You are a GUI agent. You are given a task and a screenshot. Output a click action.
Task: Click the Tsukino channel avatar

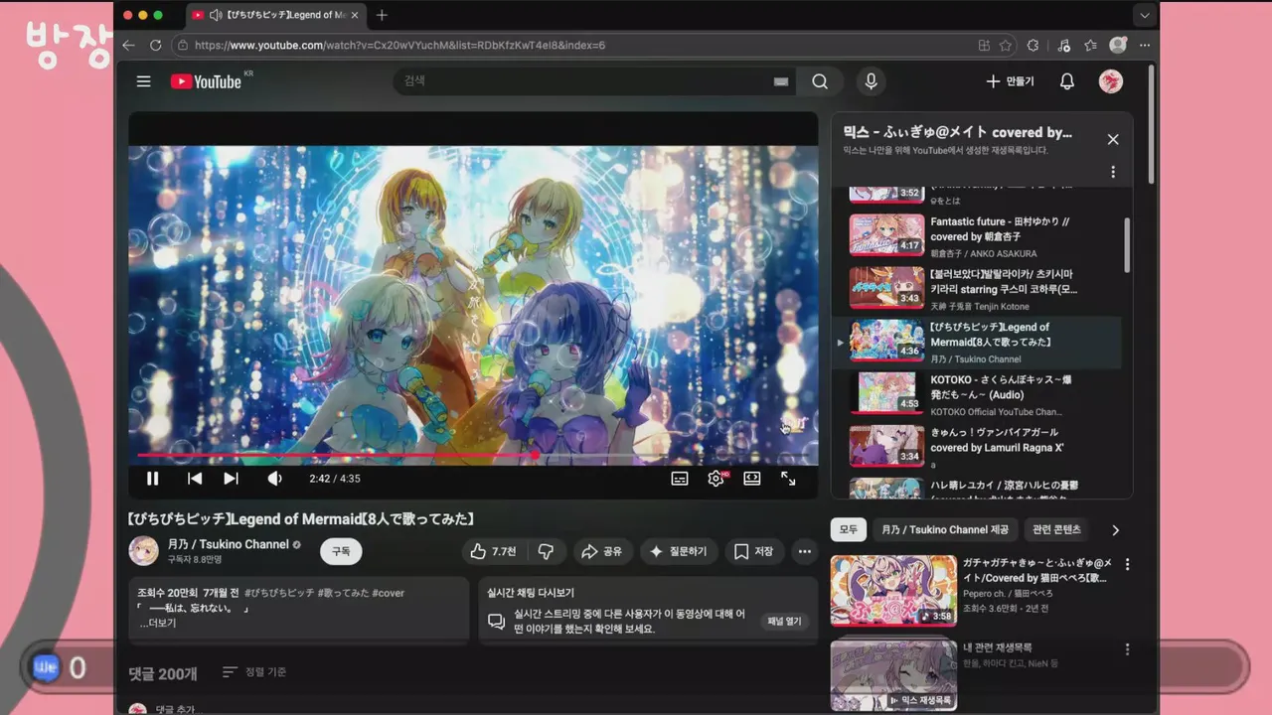[x=144, y=551]
